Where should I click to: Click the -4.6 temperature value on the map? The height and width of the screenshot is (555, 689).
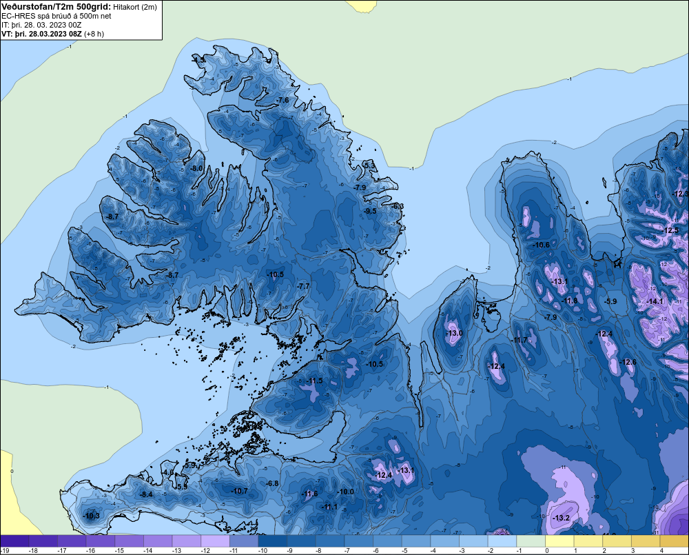click(x=168, y=473)
